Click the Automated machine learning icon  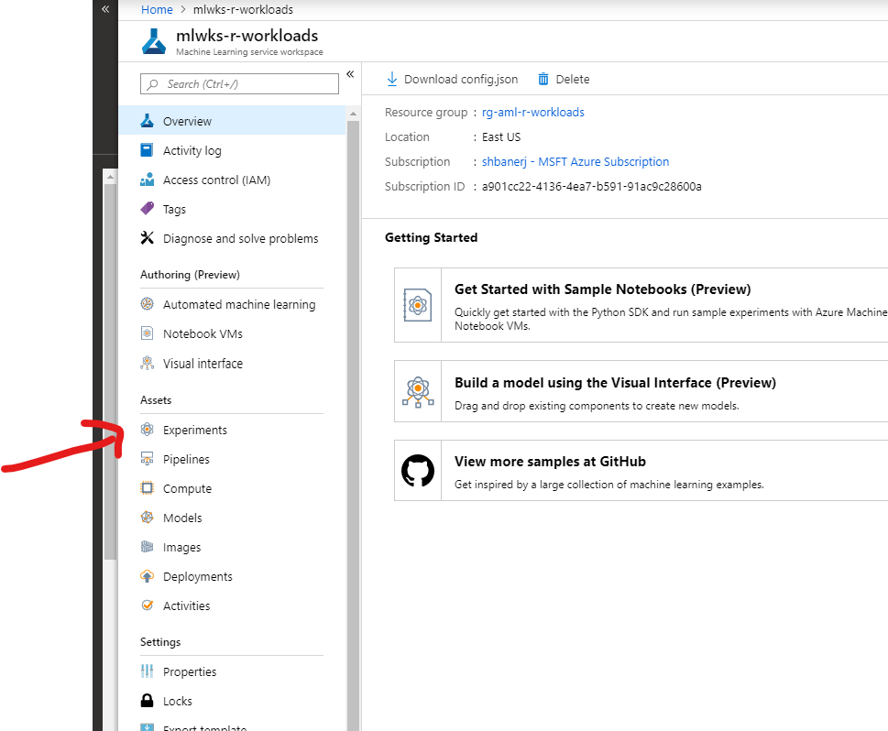point(148,304)
